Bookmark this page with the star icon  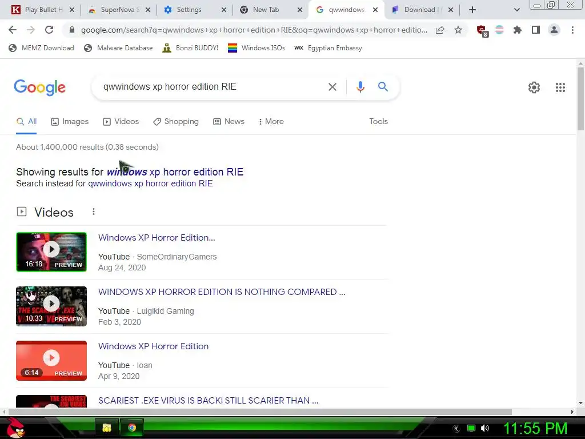point(458,30)
